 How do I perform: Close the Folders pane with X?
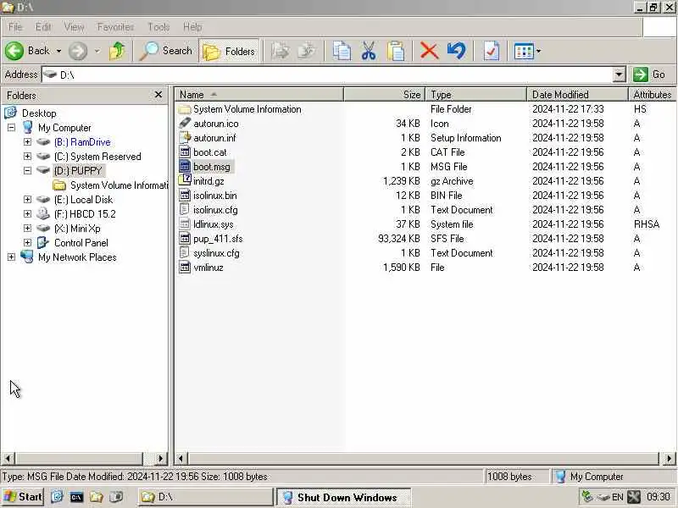click(158, 95)
